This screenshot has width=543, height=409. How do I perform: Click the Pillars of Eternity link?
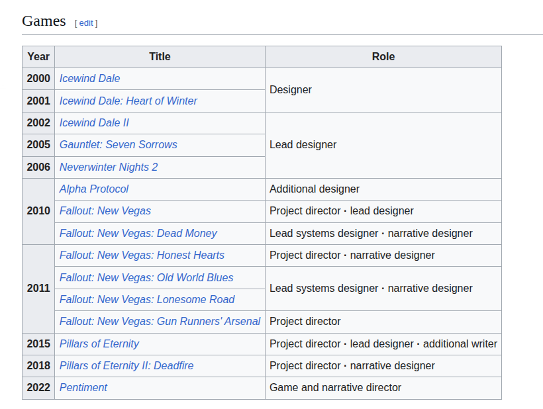[99, 343]
